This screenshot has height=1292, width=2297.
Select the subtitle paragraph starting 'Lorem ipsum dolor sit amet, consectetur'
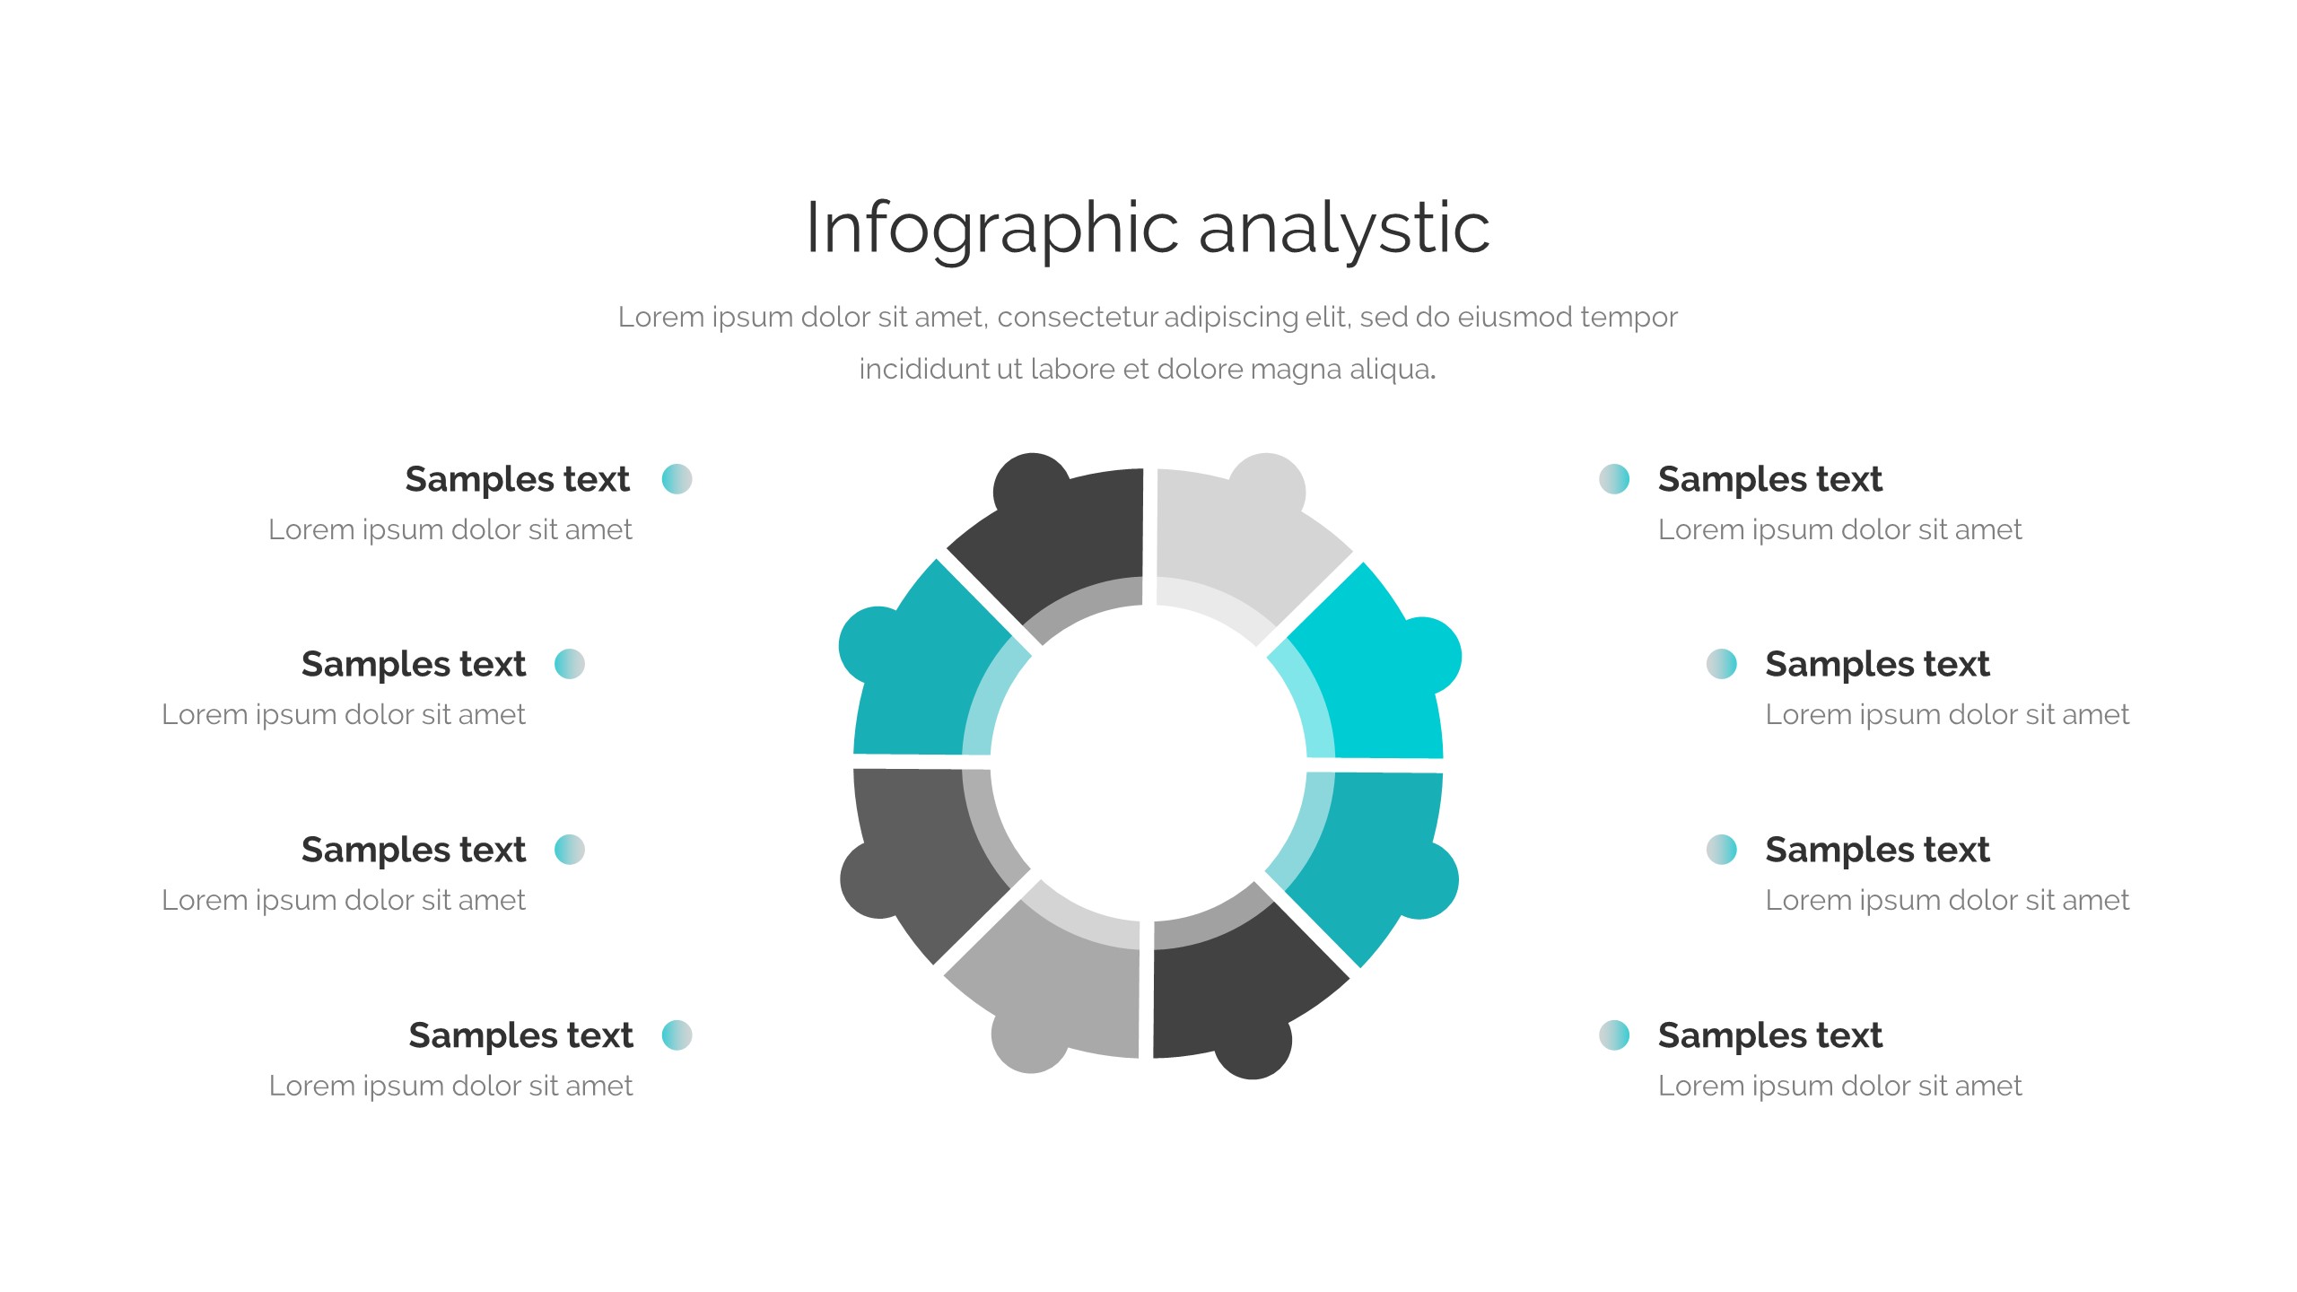click(1148, 343)
